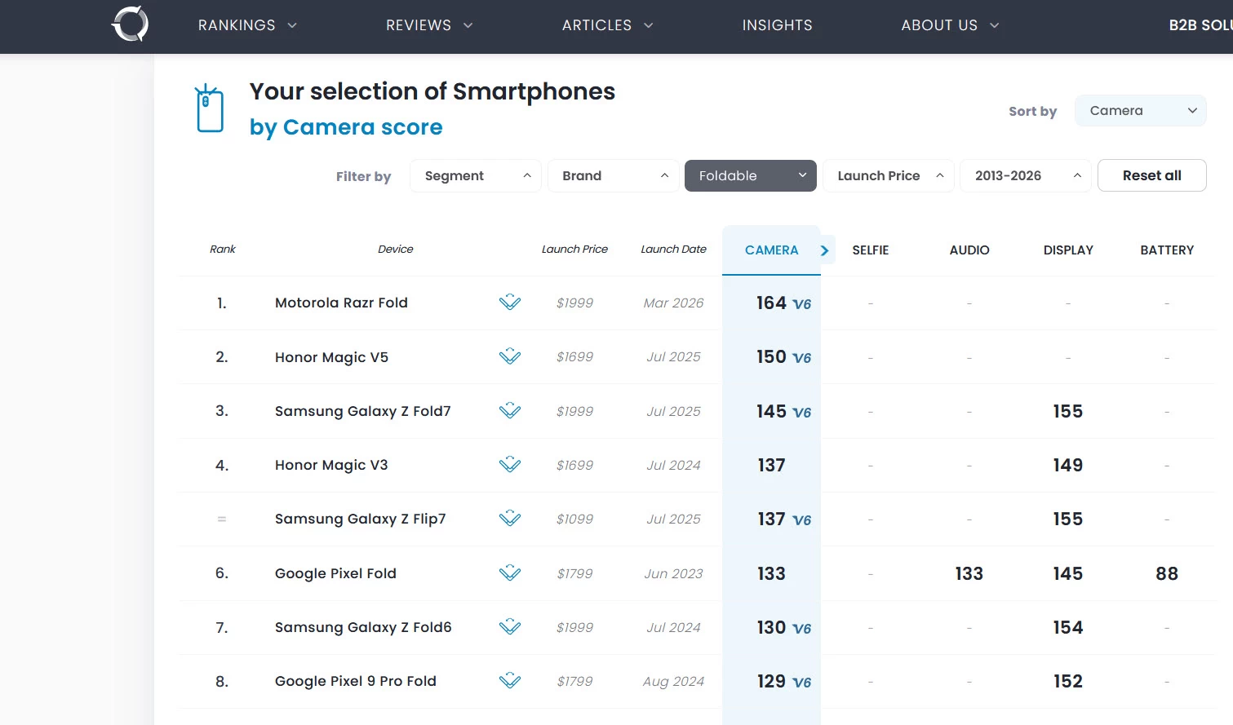Image resolution: width=1233 pixels, height=725 pixels.
Task: Expand the RANKINGS menu chevron
Action: (292, 25)
